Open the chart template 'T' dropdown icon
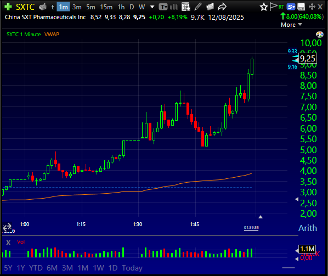328x276 pixels. pos(163,7)
